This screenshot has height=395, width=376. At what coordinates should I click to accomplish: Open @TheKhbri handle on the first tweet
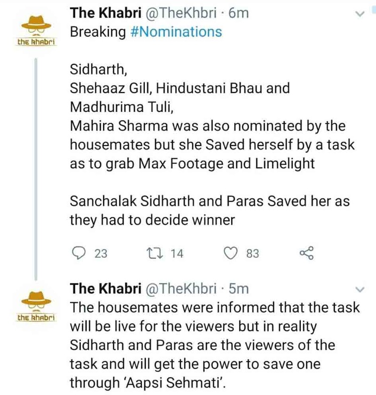pyautogui.click(x=181, y=13)
